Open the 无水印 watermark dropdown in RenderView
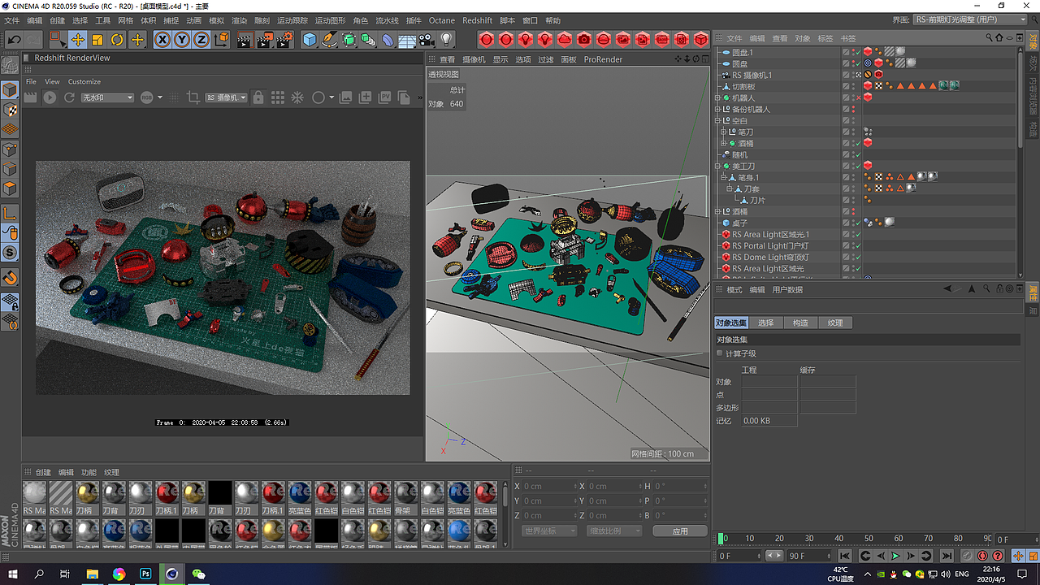This screenshot has height=585, width=1040. 106,97
